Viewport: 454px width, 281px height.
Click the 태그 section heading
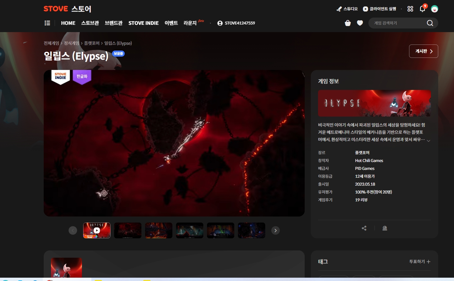323,262
